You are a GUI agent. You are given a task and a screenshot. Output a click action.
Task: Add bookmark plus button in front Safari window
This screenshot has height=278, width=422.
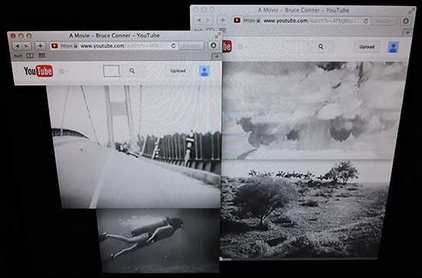point(41,46)
